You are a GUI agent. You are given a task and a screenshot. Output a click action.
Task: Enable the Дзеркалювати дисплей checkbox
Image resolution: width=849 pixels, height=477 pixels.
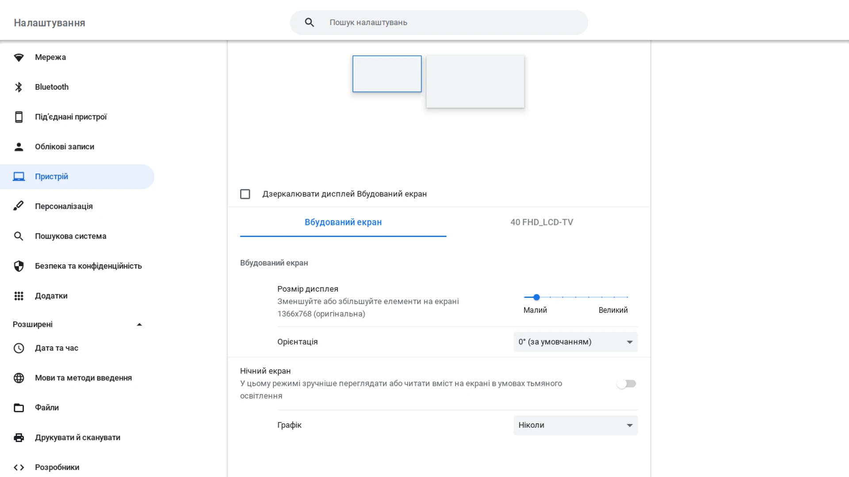[245, 194]
